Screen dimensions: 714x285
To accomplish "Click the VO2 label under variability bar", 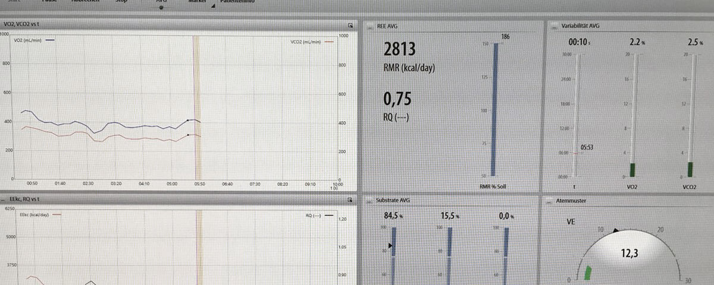I will coord(633,186).
